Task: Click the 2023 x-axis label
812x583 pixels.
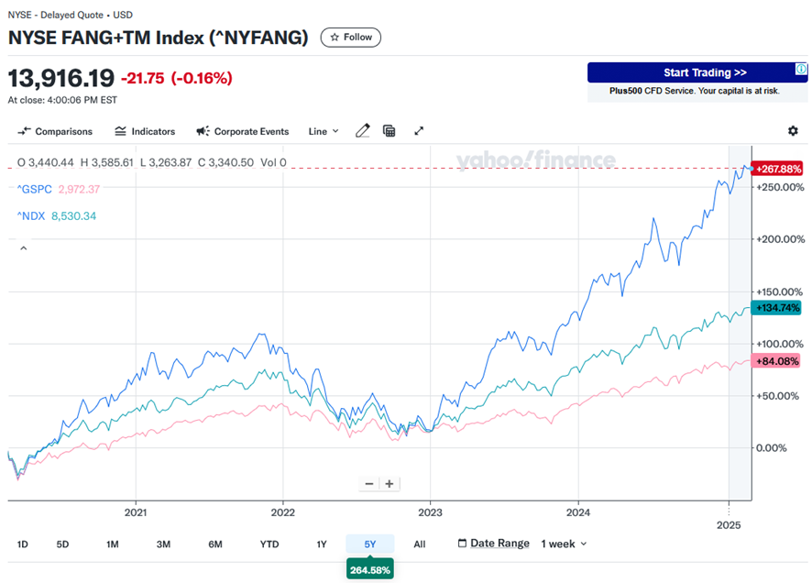Action: point(431,512)
